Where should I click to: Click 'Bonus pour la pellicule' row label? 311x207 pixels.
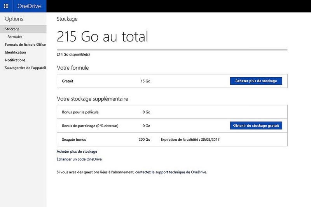[x=80, y=112]
